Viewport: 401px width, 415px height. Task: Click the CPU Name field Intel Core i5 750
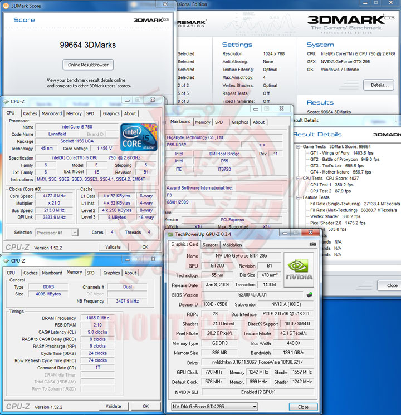[77, 127]
